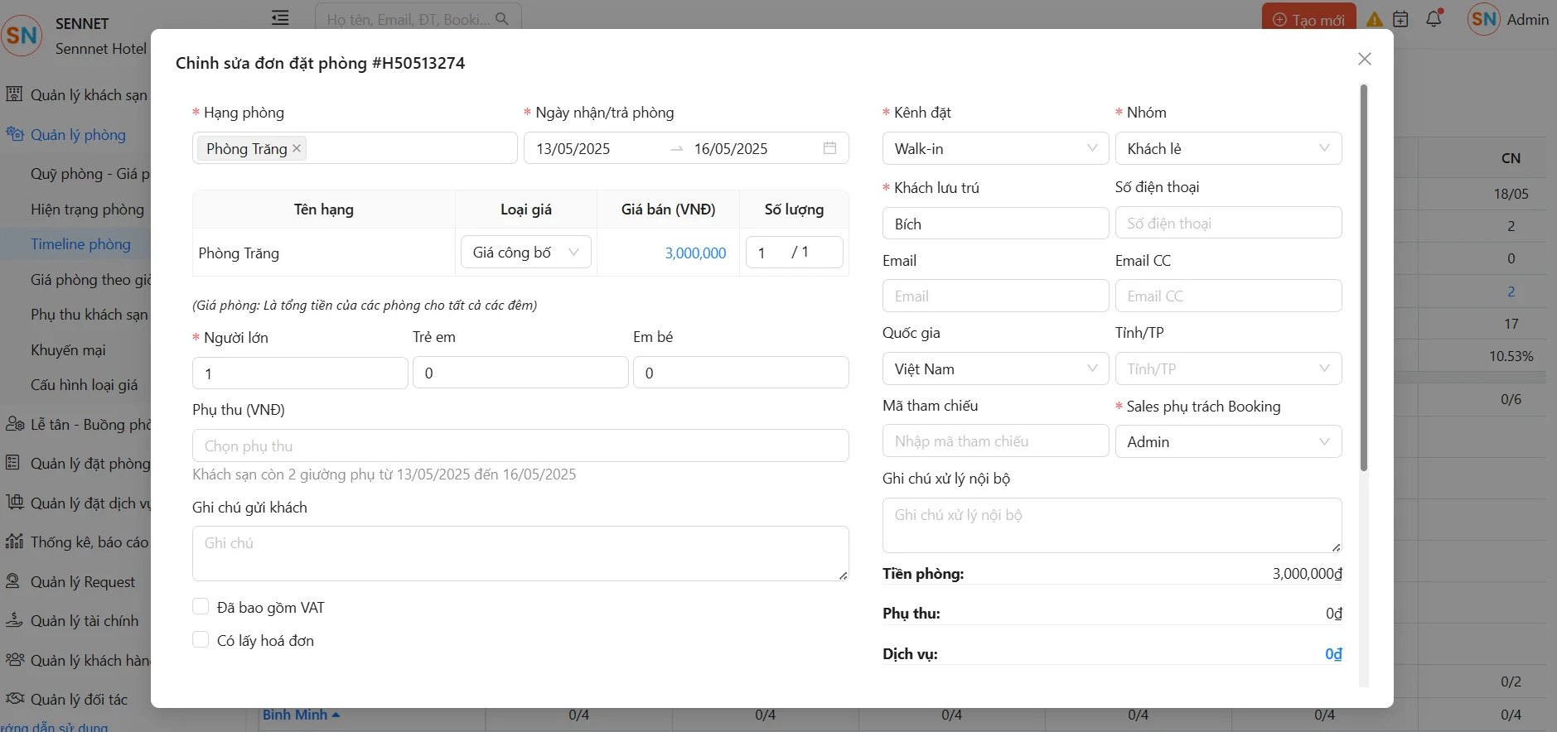Remove the Phòng Trăng room type tag
Viewport: 1557px width, 732px height.
coord(297,148)
